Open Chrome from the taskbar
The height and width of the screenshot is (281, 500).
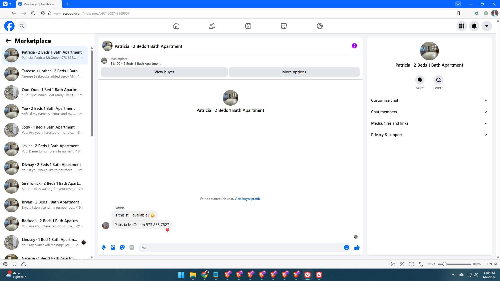point(205,274)
